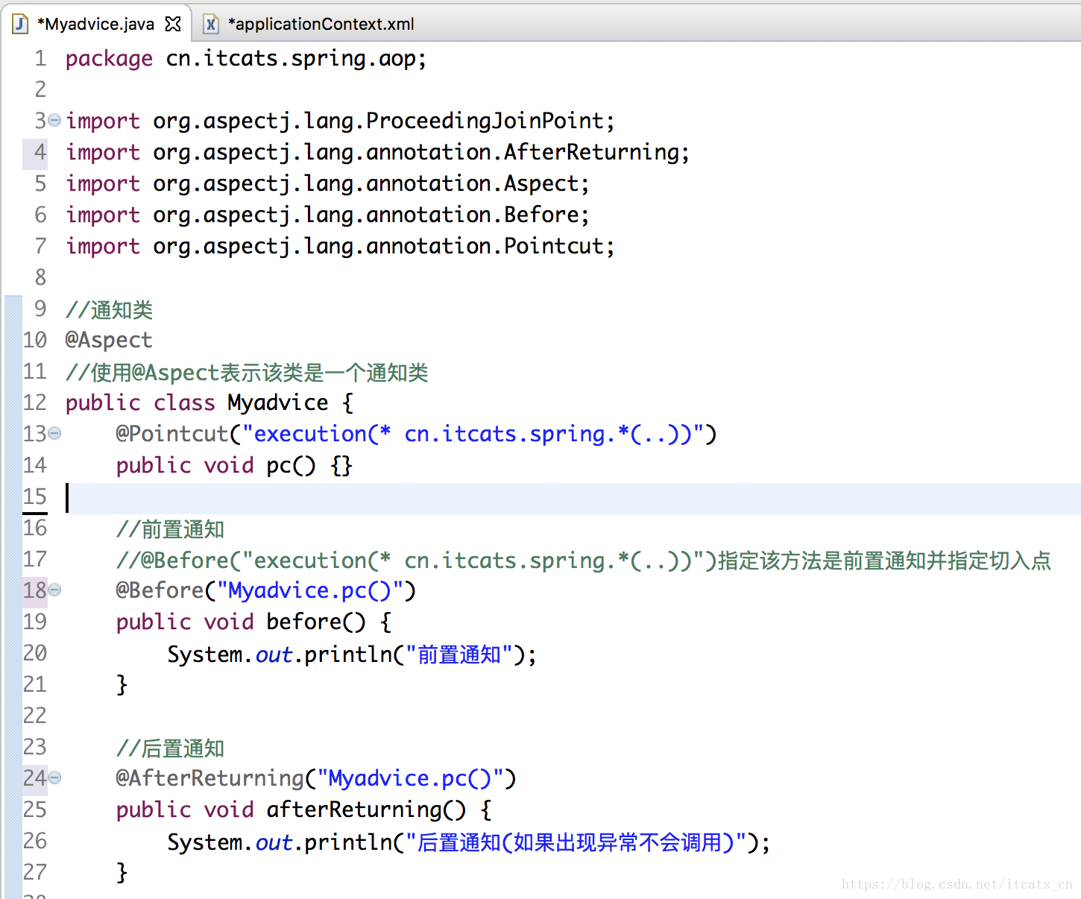Click the highlighted line number 18

[x=34, y=590]
